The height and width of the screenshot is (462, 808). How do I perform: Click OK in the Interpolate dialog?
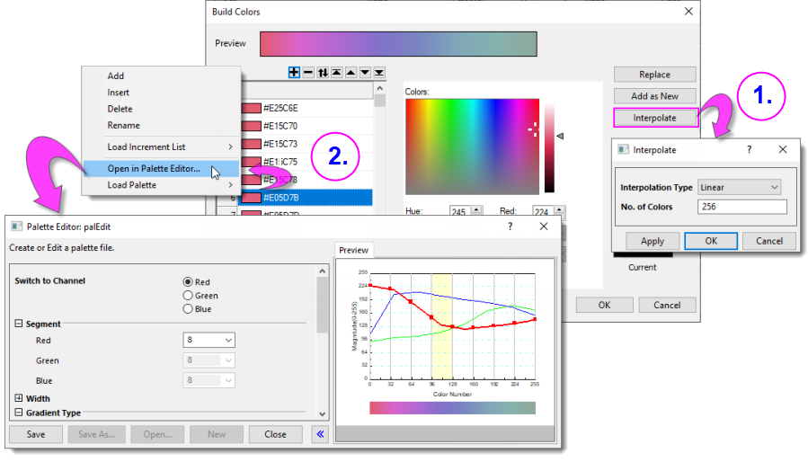(x=711, y=241)
